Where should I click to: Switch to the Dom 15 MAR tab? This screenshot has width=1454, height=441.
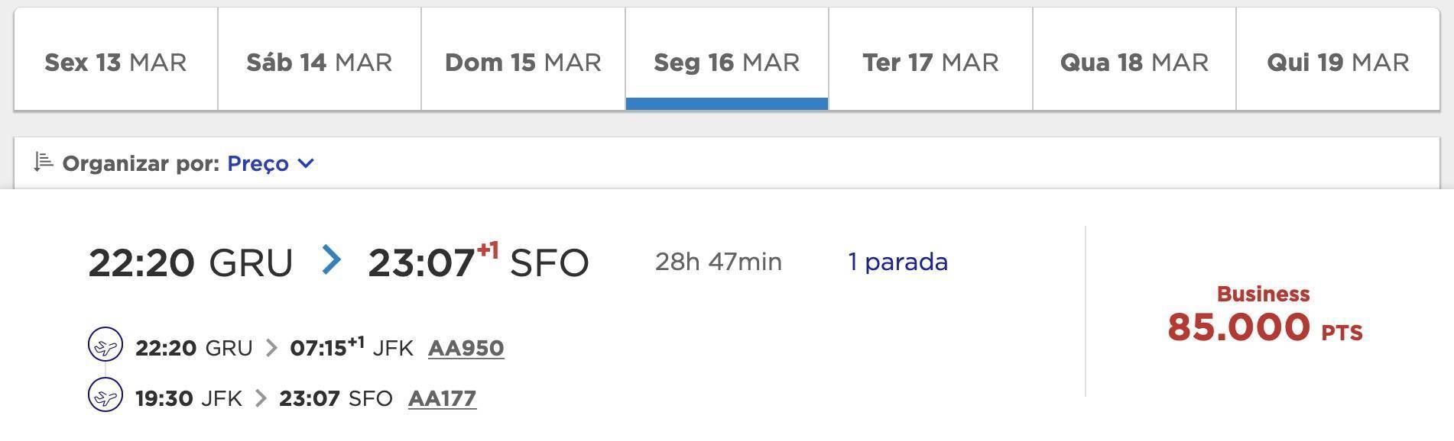524,60
